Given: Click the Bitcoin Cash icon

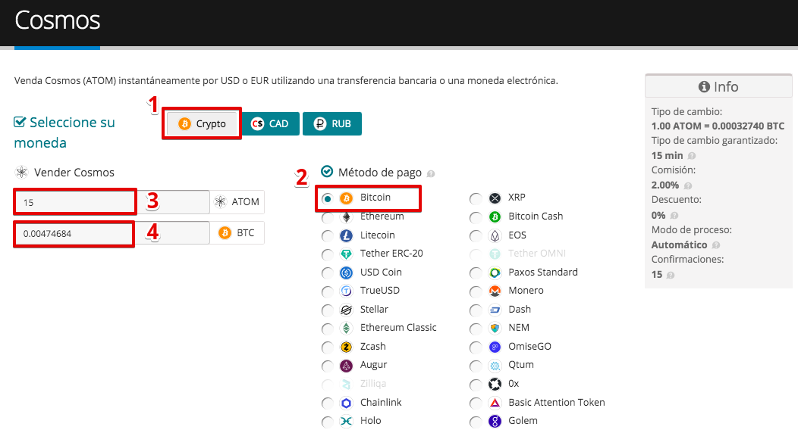Looking at the screenshot, I should 495,217.
